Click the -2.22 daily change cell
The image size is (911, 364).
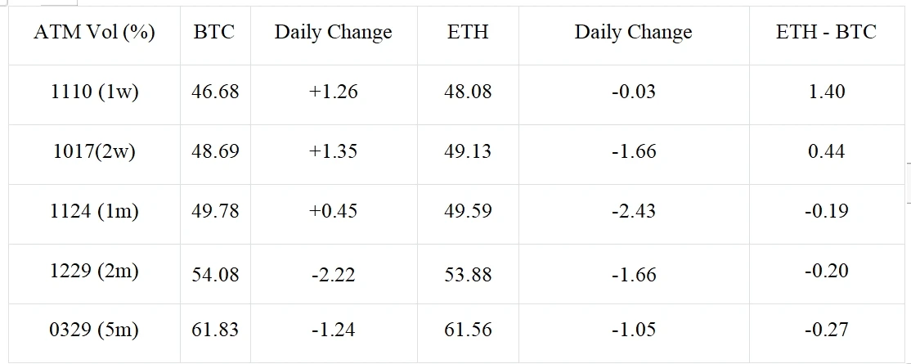pyautogui.click(x=333, y=275)
